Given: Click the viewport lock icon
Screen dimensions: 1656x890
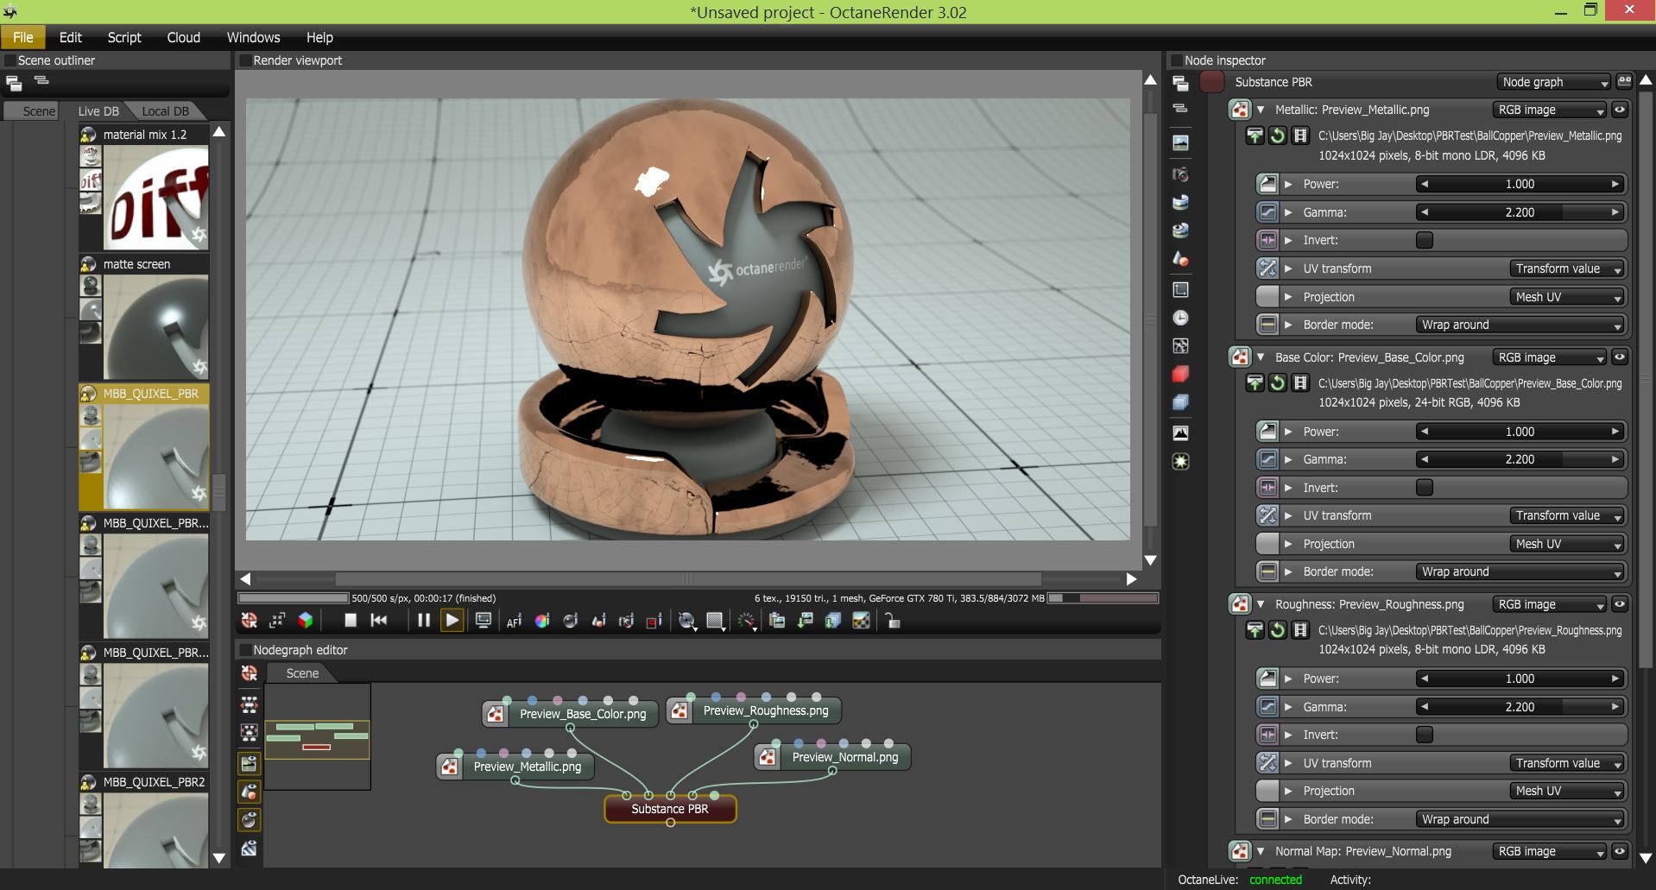Looking at the screenshot, I should 893,621.
